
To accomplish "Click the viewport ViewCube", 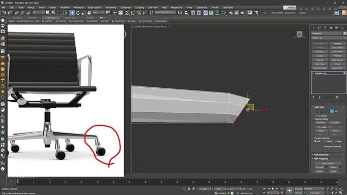I will [299, 34].
